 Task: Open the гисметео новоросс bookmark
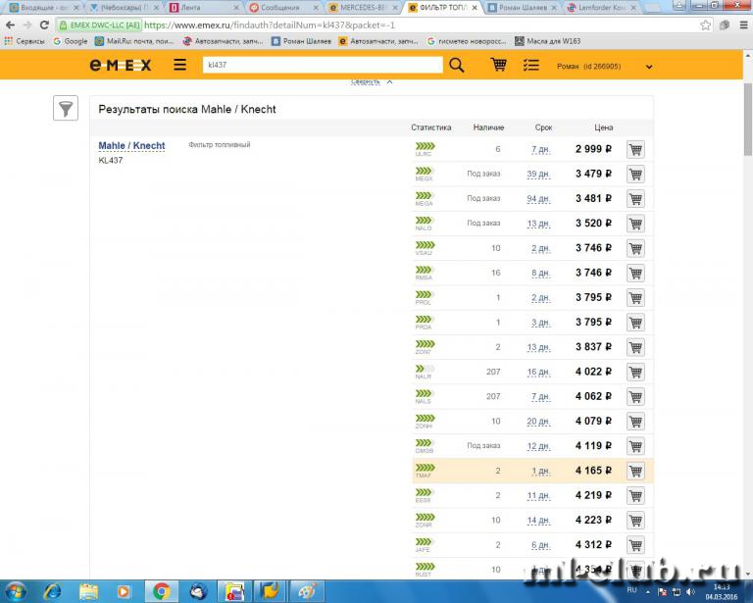coord(467,41)
